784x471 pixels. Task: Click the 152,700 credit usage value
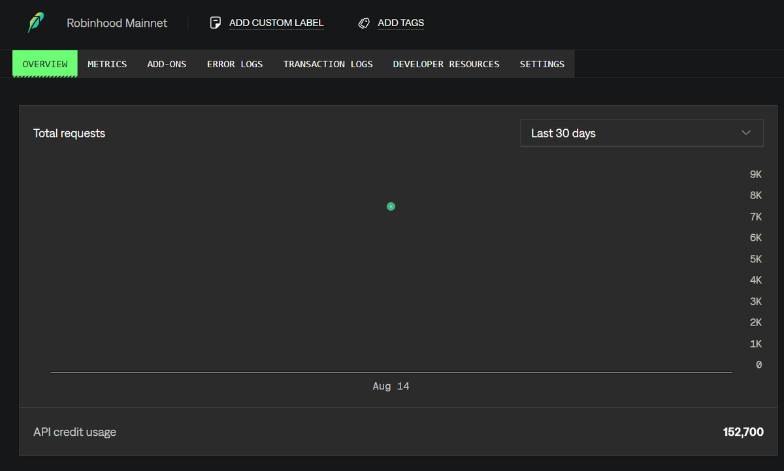coord(743,432)
